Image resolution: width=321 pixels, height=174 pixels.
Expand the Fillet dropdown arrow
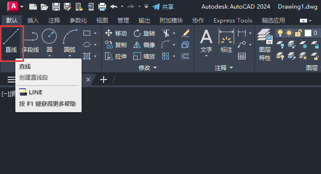point(174,45)
